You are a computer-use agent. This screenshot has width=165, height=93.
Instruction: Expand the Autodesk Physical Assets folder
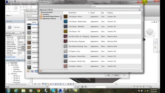[x=40, y=17]
